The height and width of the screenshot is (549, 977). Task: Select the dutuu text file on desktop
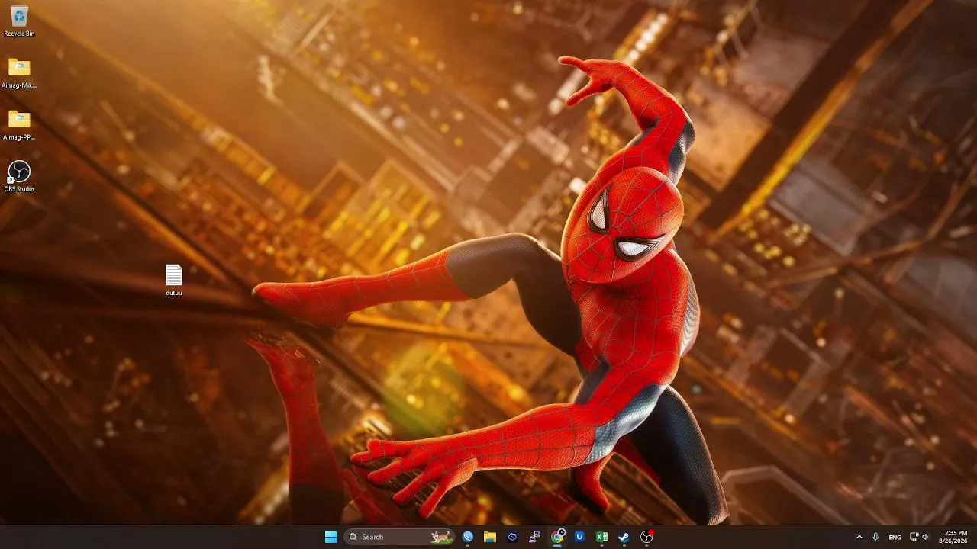click(x=174, y=280)
